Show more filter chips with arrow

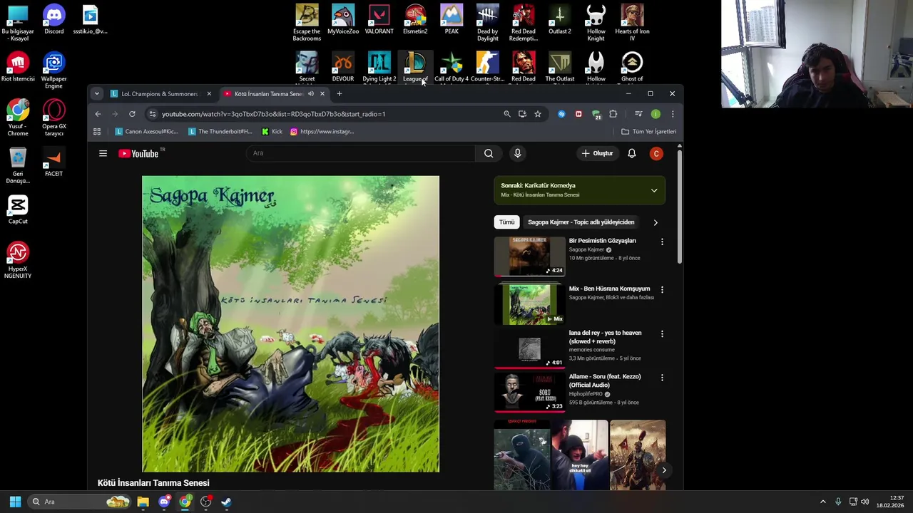(x=656, y=222)
